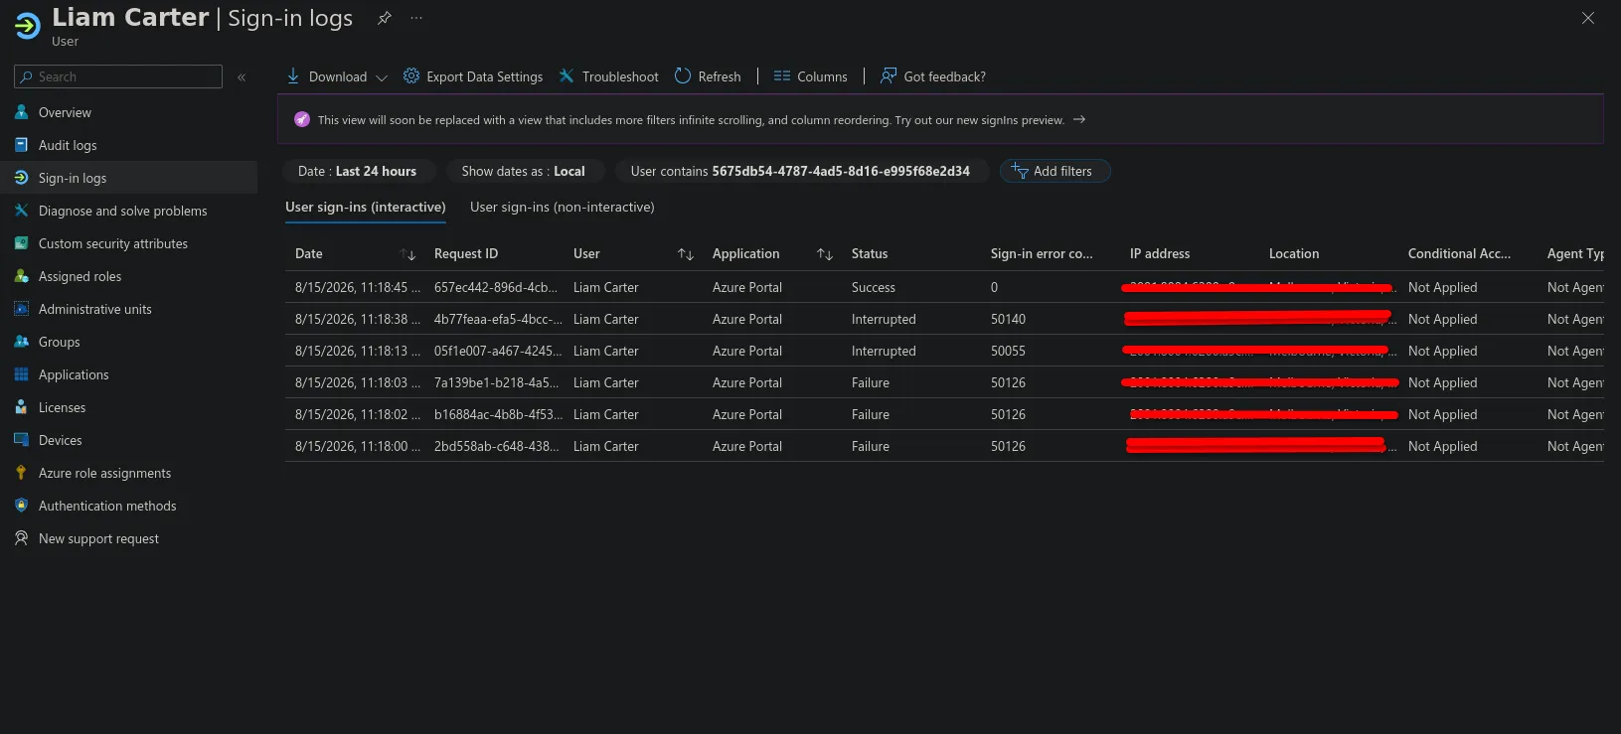Screen dimensions: 1621x734
Task: Pin the Sign-in logs blade
Action: pyautogui.click(x=385, y=18)
